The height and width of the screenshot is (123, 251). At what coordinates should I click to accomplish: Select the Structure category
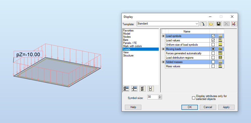click(128, 55)
